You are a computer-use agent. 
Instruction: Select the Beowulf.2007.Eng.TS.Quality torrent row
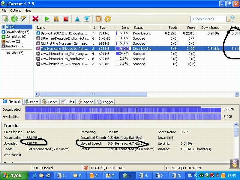[x=137, y=33]
